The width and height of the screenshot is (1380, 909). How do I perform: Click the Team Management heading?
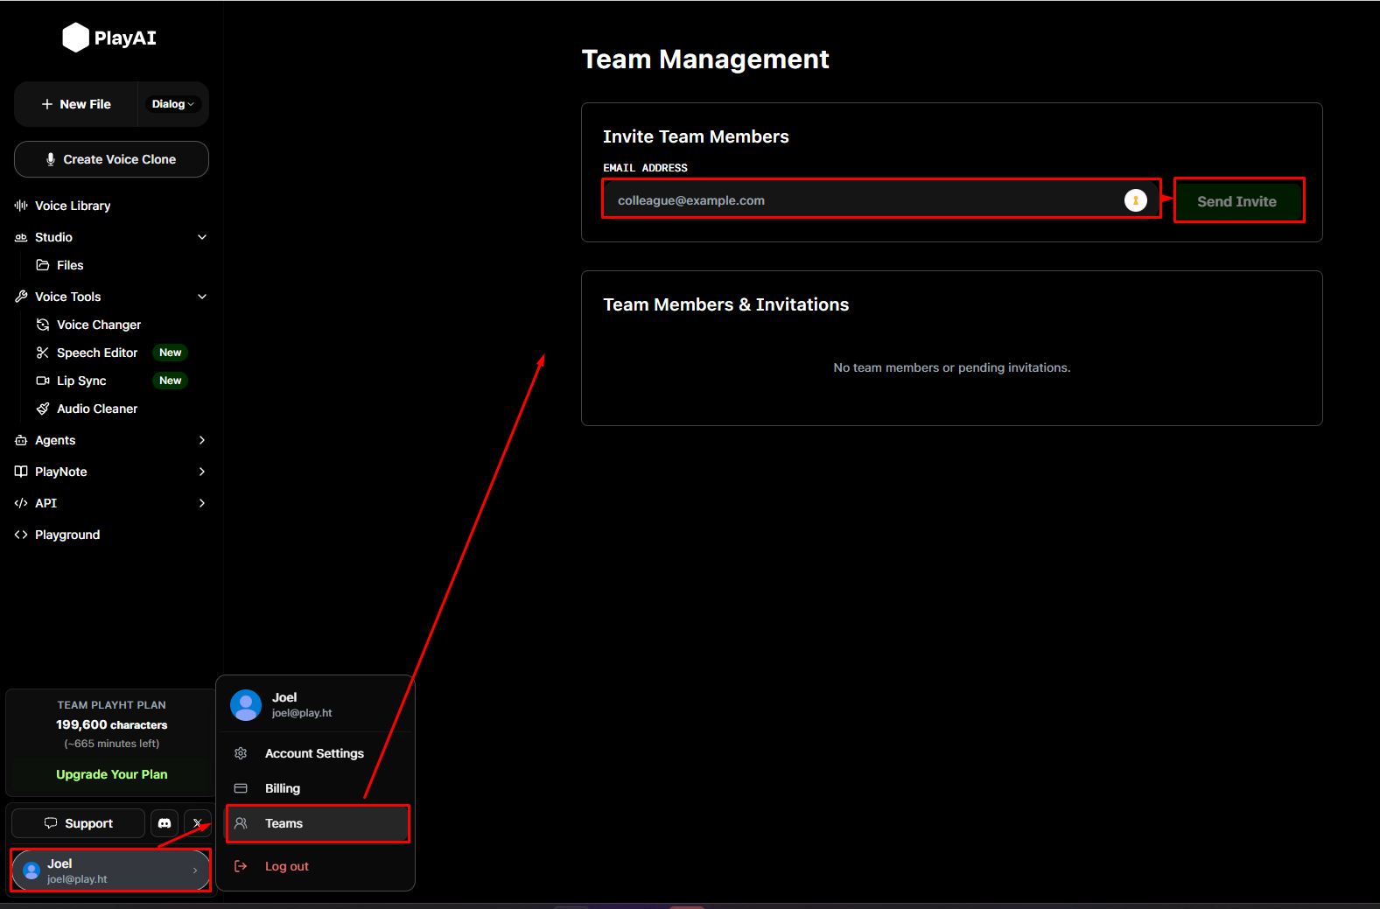pyautogui.click(x=705, y=59)
